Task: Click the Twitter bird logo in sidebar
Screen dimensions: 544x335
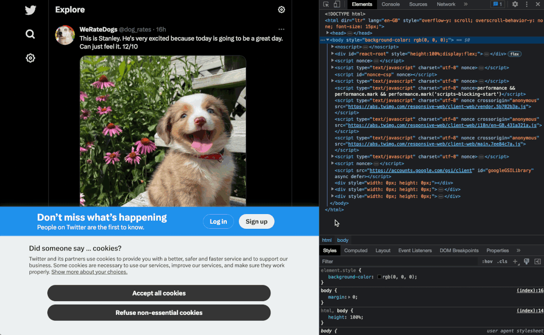Action: 30,10
